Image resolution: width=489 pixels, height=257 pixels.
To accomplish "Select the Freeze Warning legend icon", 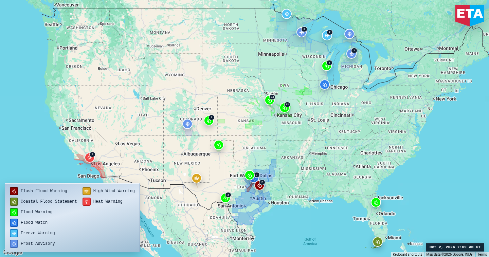I will point(14,233).
